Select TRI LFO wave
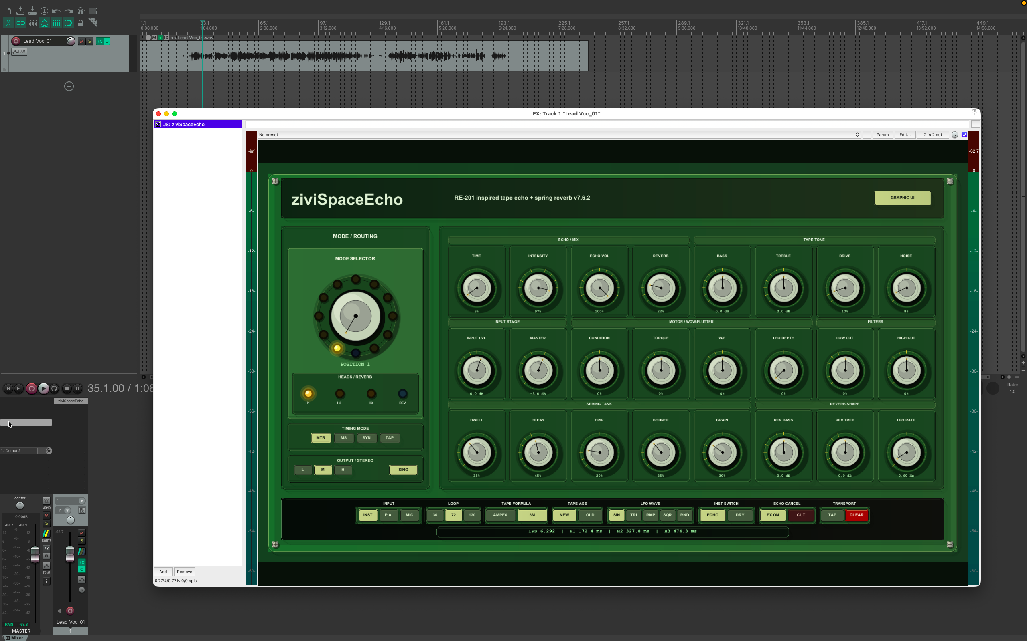The image size is (1027, 641). click(633, 515)
